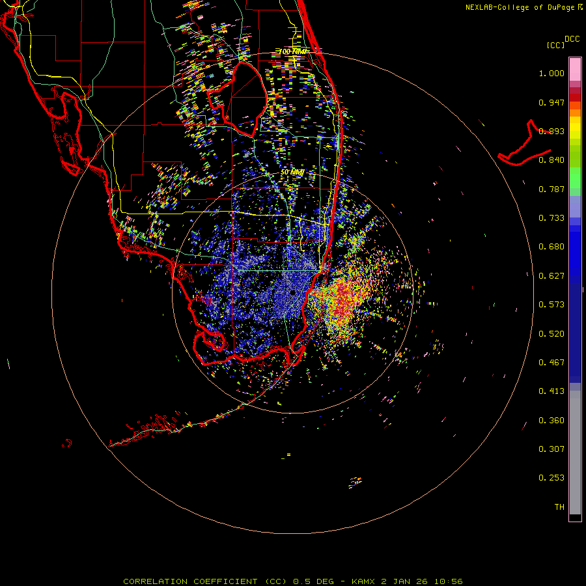Pick the bright blue segment near 0.680
586x586 pixels.
coord(575,251)
